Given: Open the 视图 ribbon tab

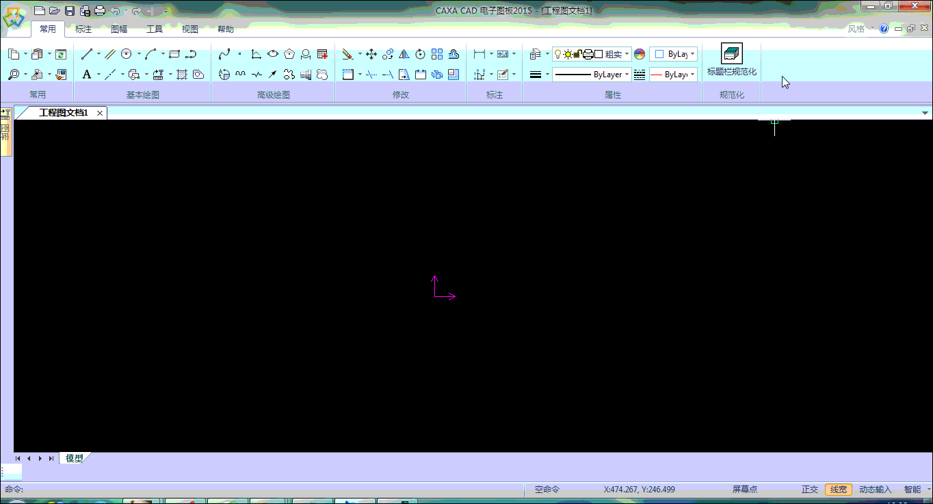Looking at the screenshot, I should tap(189, 29).
